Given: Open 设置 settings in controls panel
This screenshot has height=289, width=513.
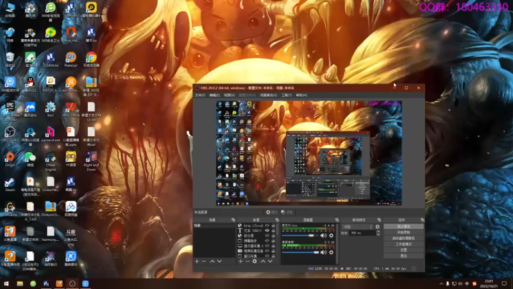Looking at the screenshot, I should 403,250.
